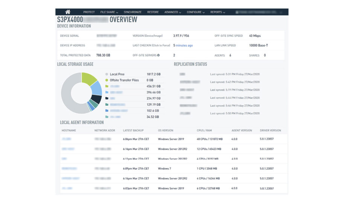The width and height of the screenshot is (344, 215).
Task: Open hostname link for the 48 CPUs agent
Action: (x=66, y=139)
